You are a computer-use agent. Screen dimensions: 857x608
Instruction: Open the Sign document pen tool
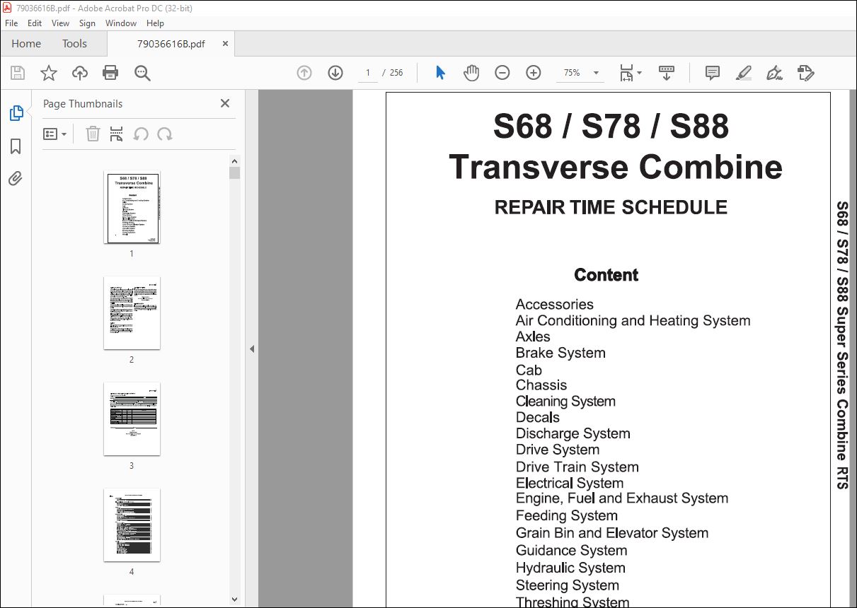click(x=775, y=73)
